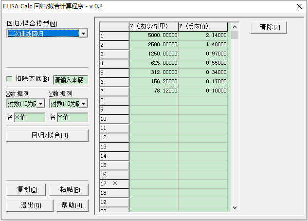
Task: Select cell with value 0.17000
Action: pyautogui.click(x=203, y=82)
